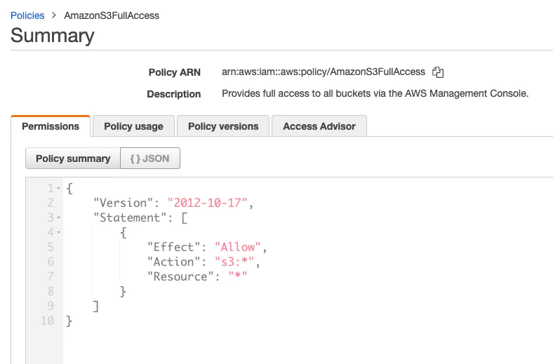Show the Policy summary view
The height and width of the screenshot is (364, 553).
[x=73, y=159]
